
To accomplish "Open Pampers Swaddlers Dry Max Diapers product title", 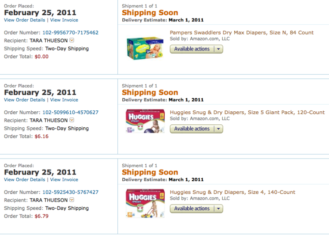I will [242, 33].
